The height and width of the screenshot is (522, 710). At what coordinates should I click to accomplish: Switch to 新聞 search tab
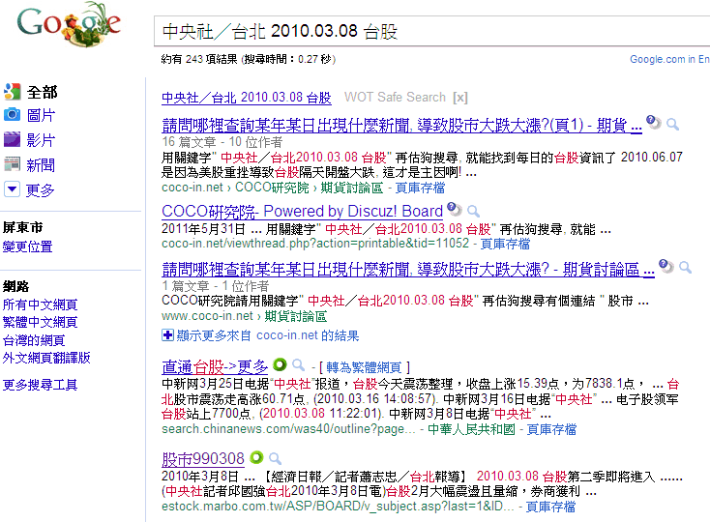tap(41, 164)
